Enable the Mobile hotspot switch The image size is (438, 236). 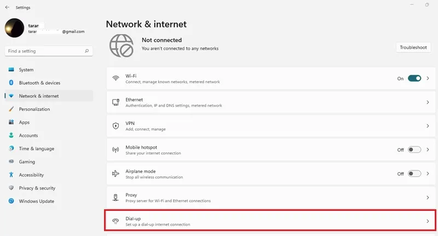pos(414,150)
